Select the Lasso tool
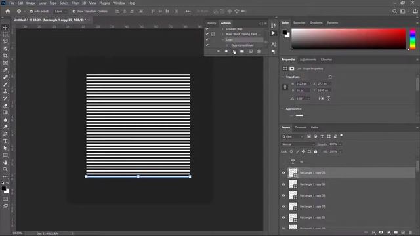This screenshot has width=420, height=236. tap(5, 41)
